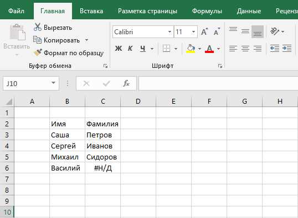298x218 pixels.
Task: Open borders dropdown arrow
Action: click(176, 49)
